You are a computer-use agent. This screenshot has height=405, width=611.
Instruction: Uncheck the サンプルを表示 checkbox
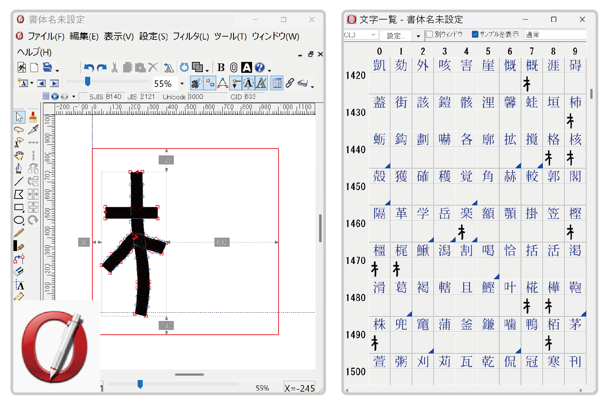(475, 34)
